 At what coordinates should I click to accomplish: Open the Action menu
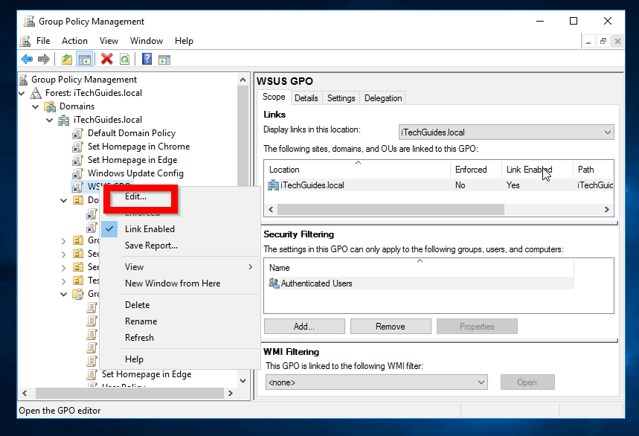click(x=74, y=41)
